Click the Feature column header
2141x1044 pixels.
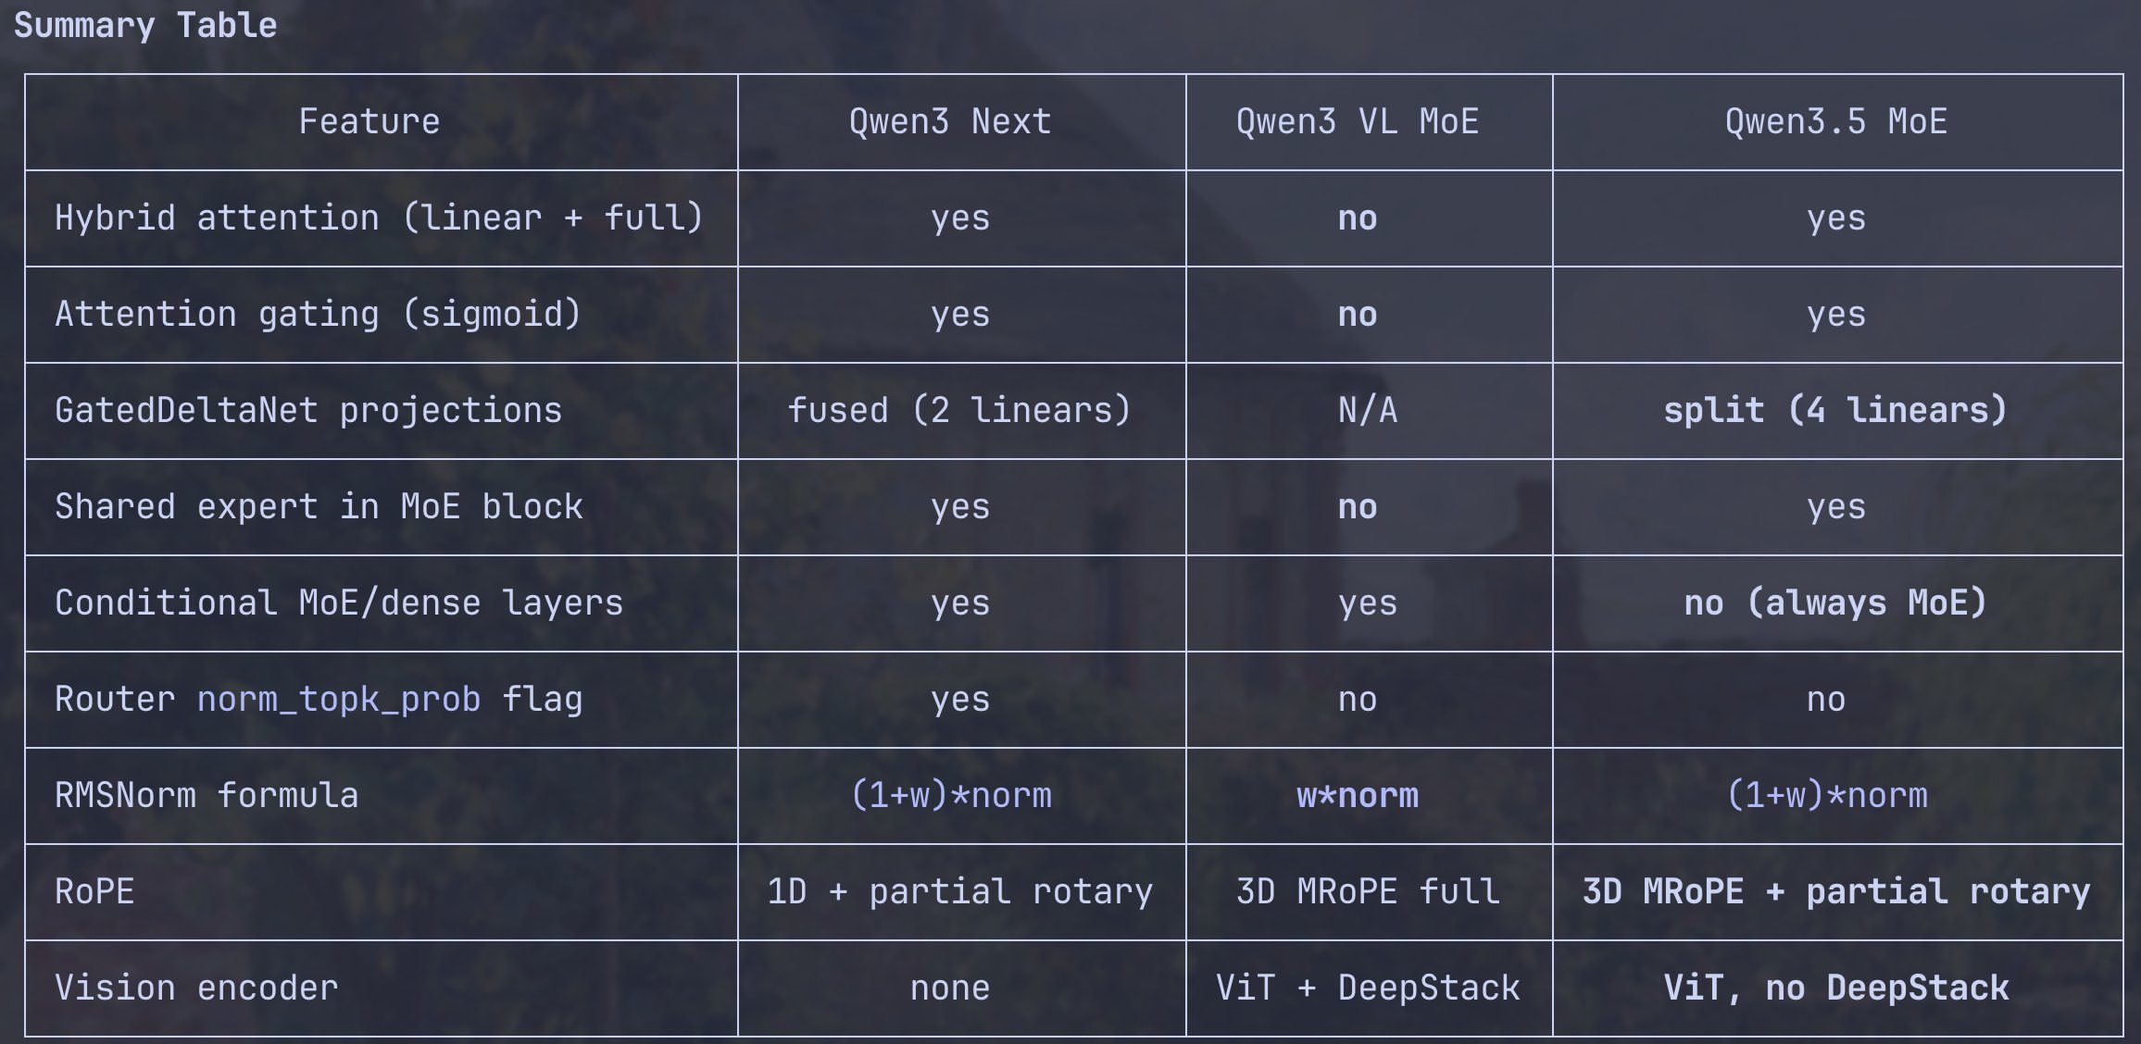point(369,121)
